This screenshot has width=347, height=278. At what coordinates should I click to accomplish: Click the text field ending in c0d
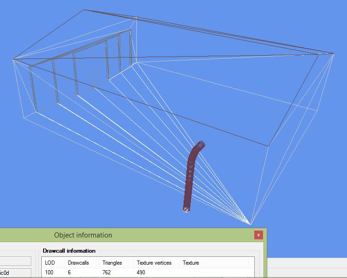[x=15, y=272]
